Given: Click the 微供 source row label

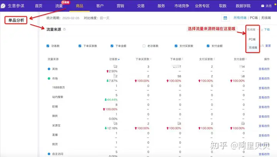Looking at the screenshot, I should 55,116.
